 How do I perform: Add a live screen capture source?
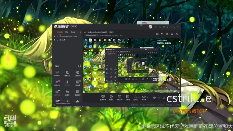103,98
